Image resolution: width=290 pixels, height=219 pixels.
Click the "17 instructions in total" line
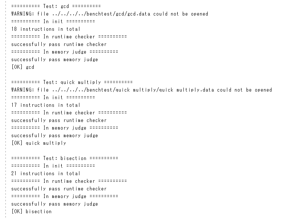[x=46, y=105]
